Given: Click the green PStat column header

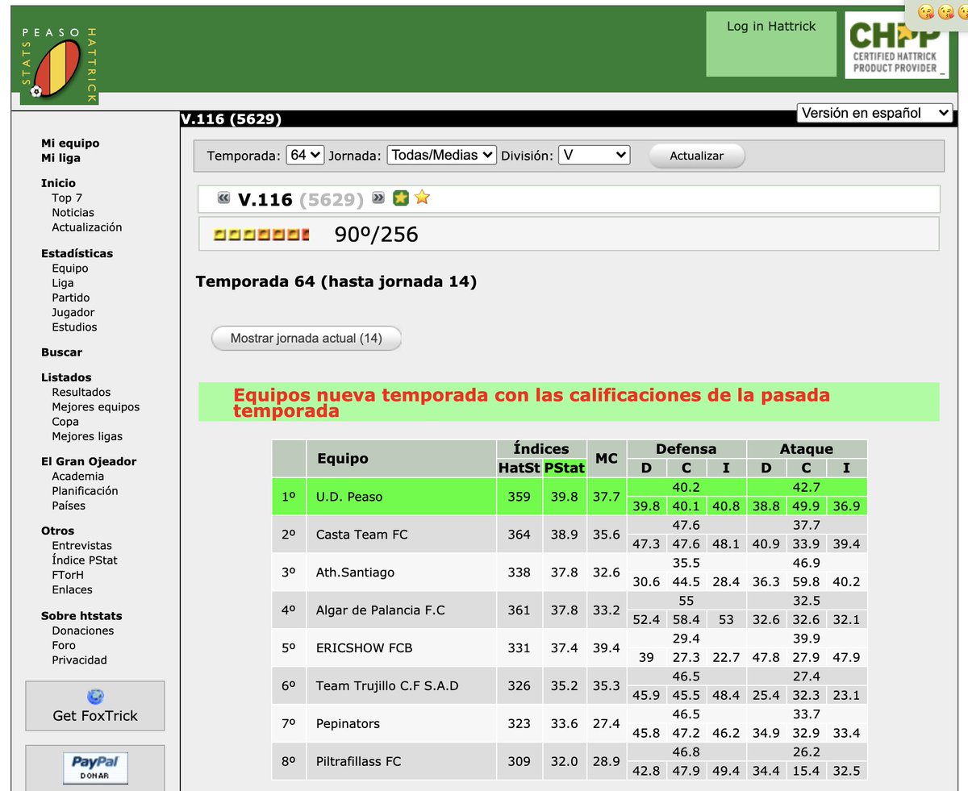Looking at the screenshot, I should [x=564, y=468].
